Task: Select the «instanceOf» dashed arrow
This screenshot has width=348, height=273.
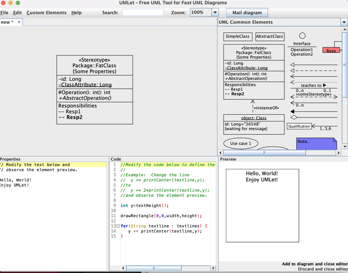Action: (253, 106)
